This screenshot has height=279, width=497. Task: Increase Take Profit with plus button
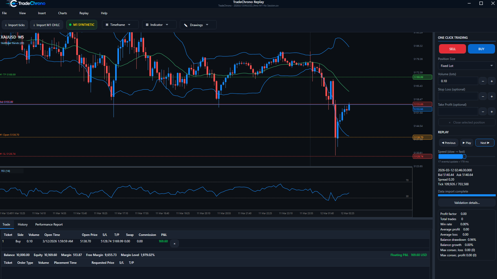click(492, 112)
